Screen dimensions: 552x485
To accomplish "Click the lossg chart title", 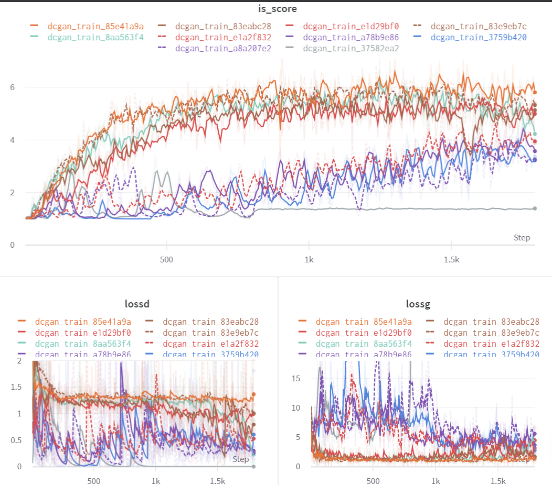I will (x=418, y=304).
